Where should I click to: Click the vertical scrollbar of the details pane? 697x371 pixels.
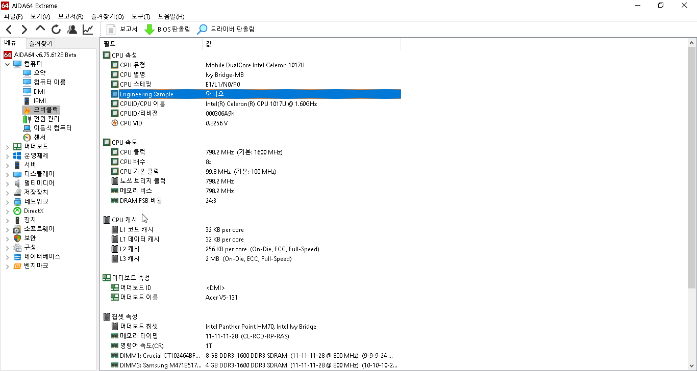pyautogui.click(x=692, y=168)
